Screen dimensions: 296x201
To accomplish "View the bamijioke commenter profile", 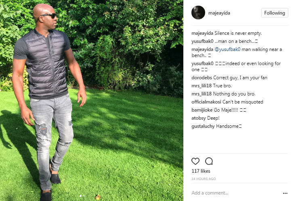I will 202,110.
